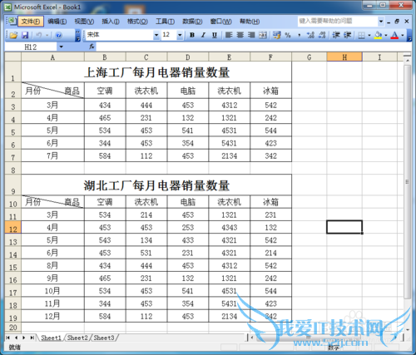Expand the Font Color dropdown arrow
Image resolution: width=416 pixels, height=355 pixels.
tap(403, 35)
